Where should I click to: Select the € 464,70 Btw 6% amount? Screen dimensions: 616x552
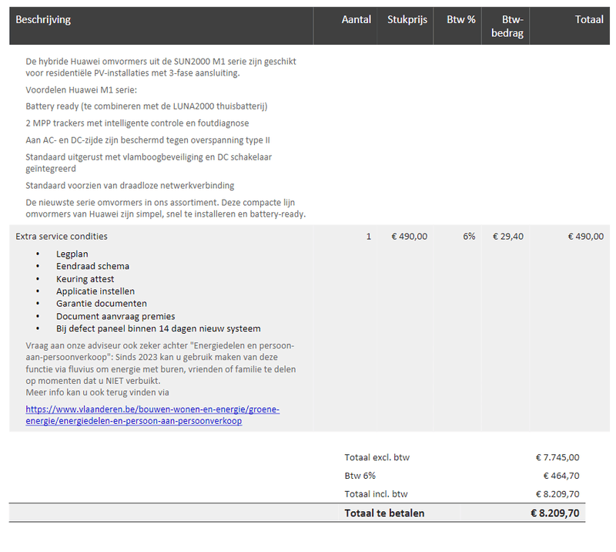tap(561, 476)
